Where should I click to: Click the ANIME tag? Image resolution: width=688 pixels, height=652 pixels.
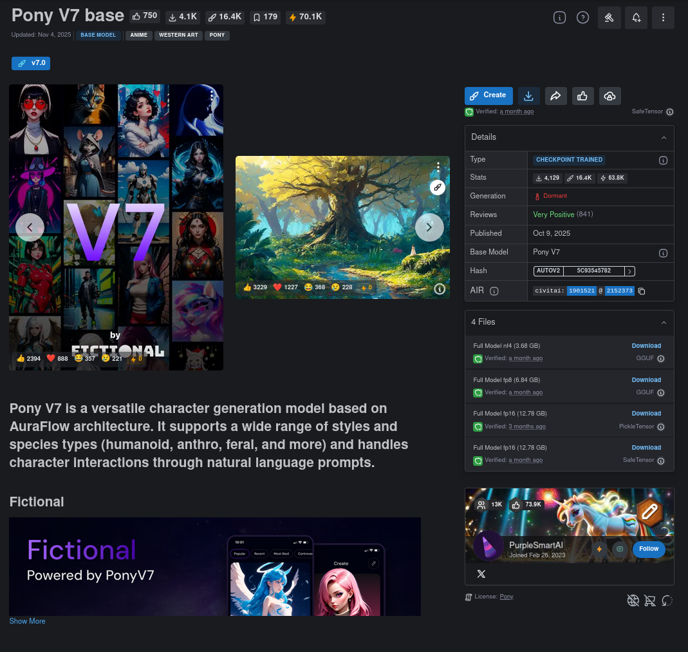(x=138, y=35)
